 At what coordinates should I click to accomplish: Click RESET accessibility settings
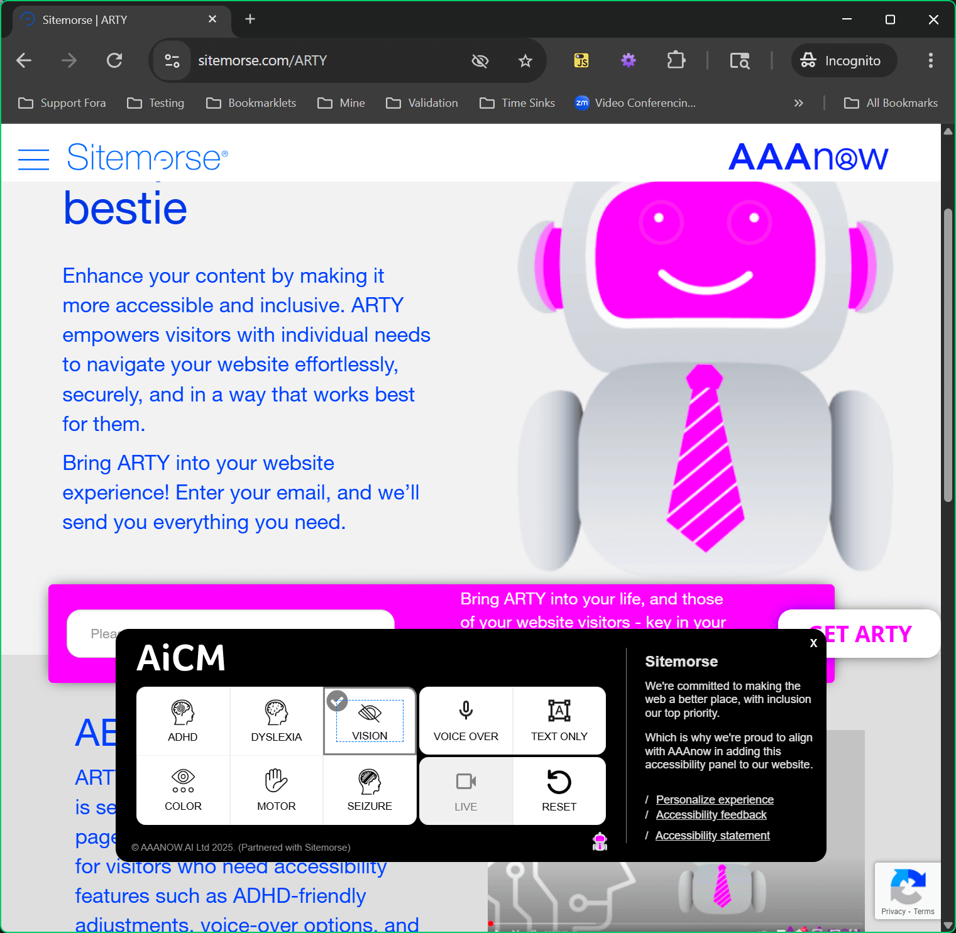tap(559, 790)
